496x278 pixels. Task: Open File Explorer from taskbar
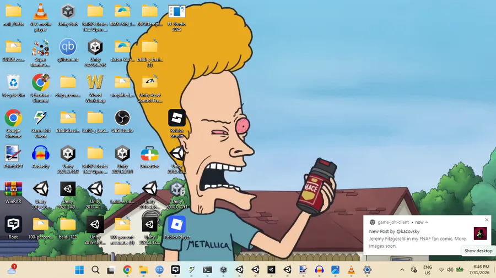[x=143, y=270]
